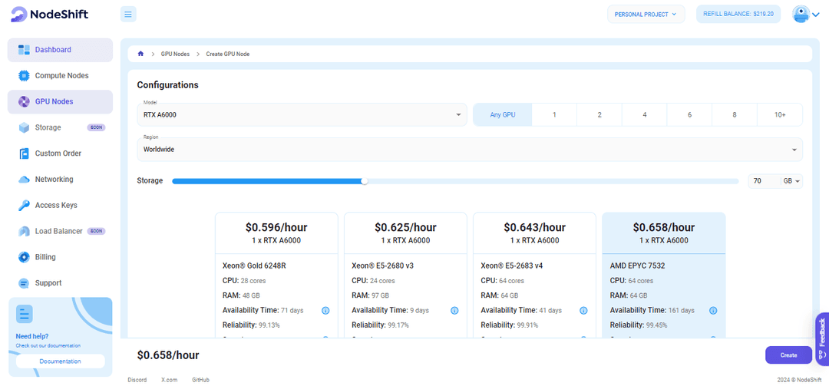Open the GB storage unit dropdown
The image size is (829, 386).
point(791,181)
